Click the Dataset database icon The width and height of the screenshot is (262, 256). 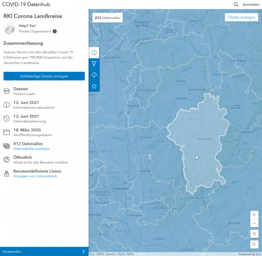pyautogui.click(x=6, y=91)
